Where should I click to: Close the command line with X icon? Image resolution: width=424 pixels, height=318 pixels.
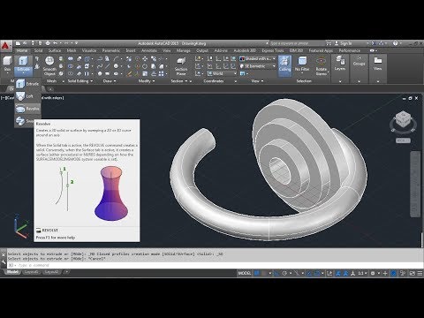(4, 254)
